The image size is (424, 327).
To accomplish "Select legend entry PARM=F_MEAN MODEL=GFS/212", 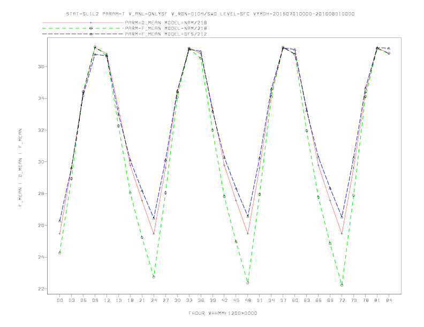I will click(x=166, y=34).
